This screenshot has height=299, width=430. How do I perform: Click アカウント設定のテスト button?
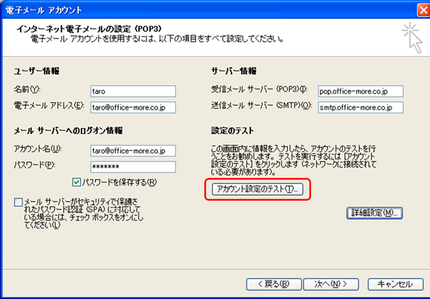(x=257, y=189)
